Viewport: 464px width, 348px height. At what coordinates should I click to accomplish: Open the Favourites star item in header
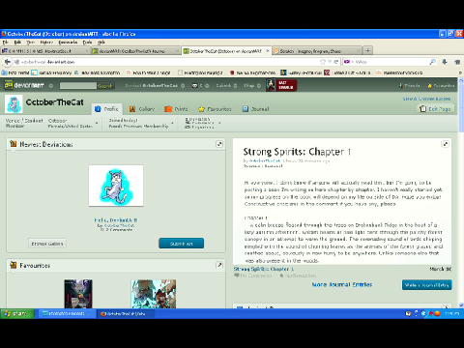(x=441, y=85)
